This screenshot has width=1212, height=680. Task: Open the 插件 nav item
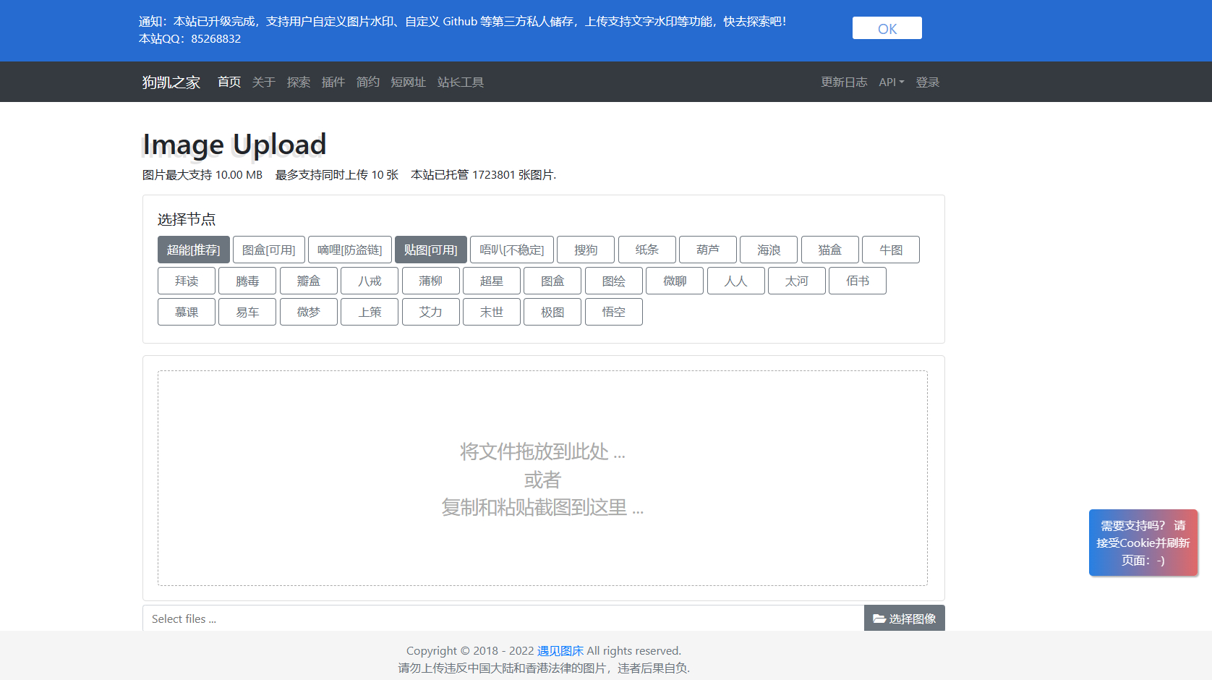pyautogui.click(x=333, y=82)
